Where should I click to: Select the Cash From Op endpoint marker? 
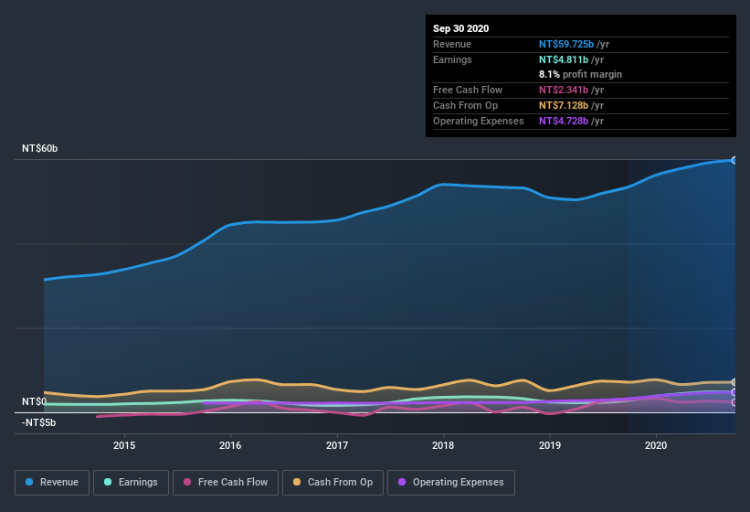point(734,382)
